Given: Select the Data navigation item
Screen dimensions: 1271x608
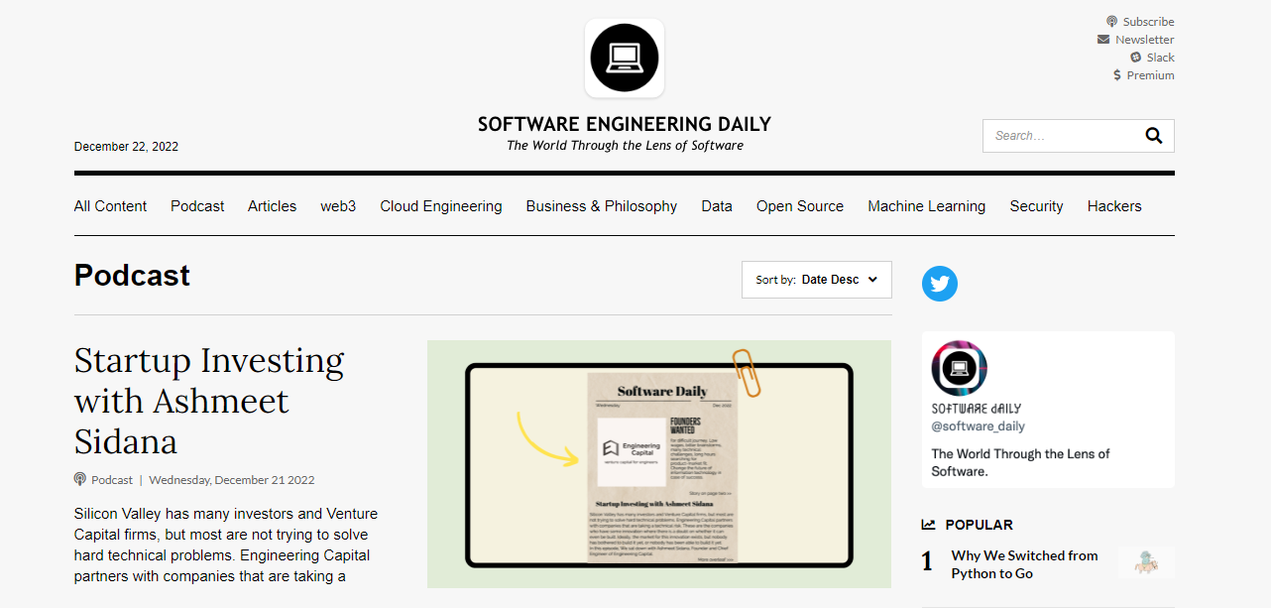Looking at the screenshot, I should tap(717, 206).
